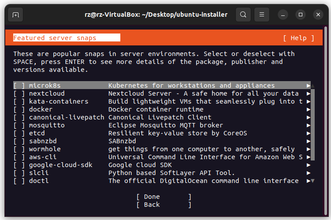This screenshot has height=220, width=331.
Task: Open new terminal tab icon
Action: pyautogui.click(x=15, y=15)
